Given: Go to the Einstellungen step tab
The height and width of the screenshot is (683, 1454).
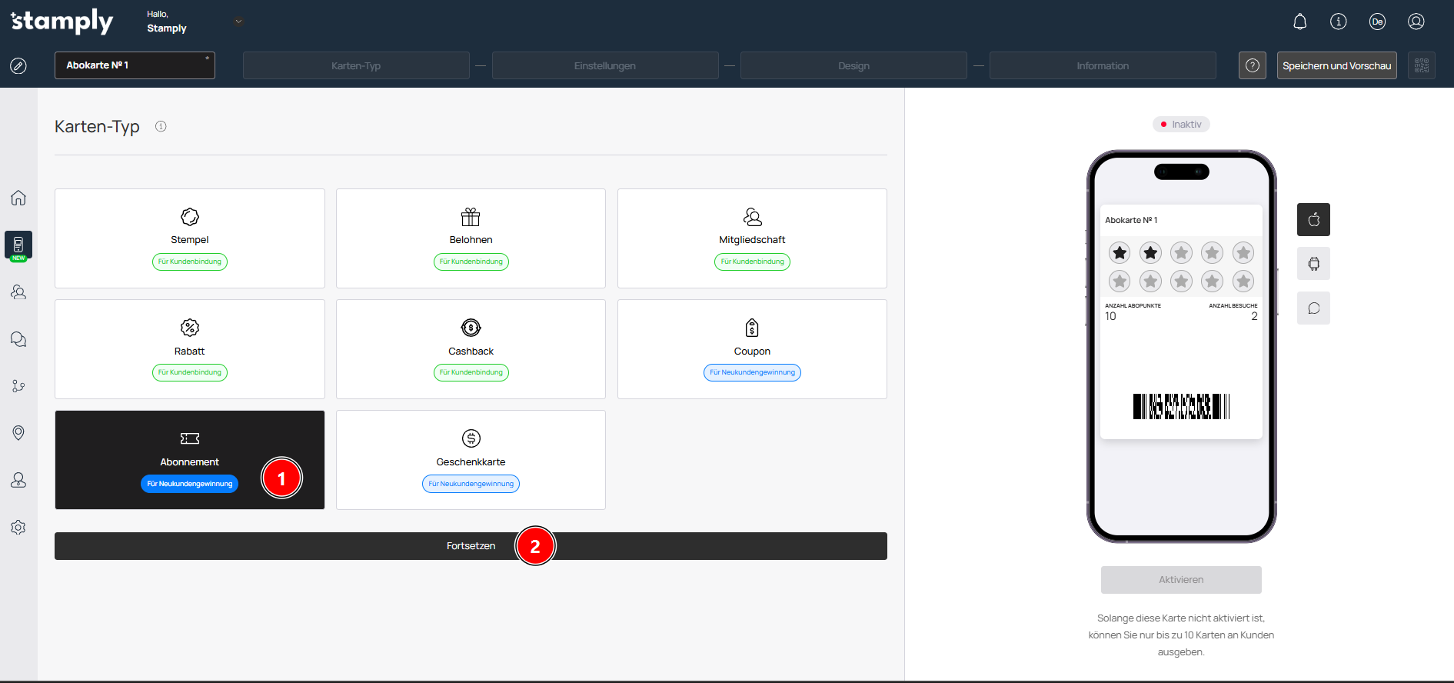Looking at the screenshot, I should tap(604, 65).
